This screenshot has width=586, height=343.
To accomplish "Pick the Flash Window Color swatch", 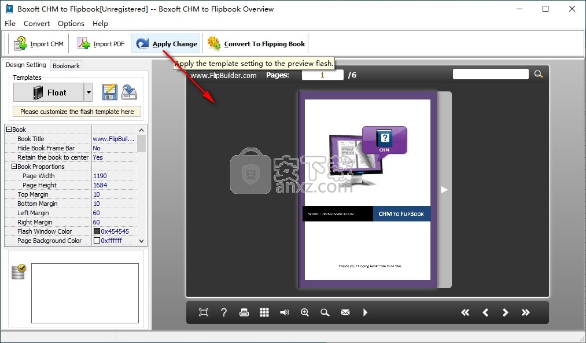I will click(x=97, y=231).
